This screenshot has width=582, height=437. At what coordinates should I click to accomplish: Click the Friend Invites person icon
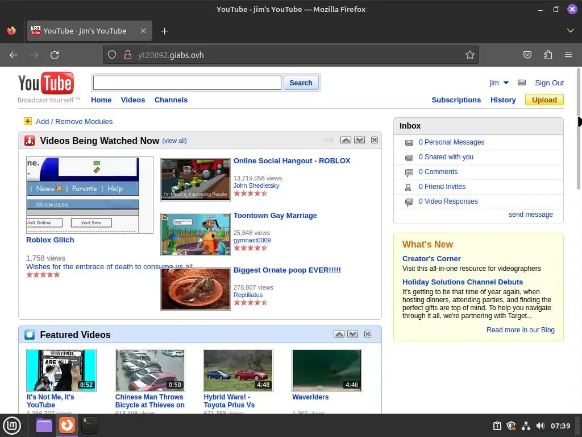coord(408,187)
